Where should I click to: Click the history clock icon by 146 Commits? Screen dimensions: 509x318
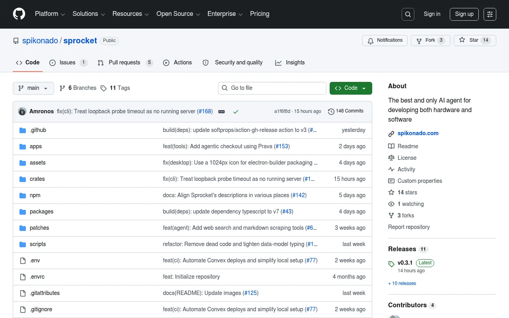tap(331, 112)
